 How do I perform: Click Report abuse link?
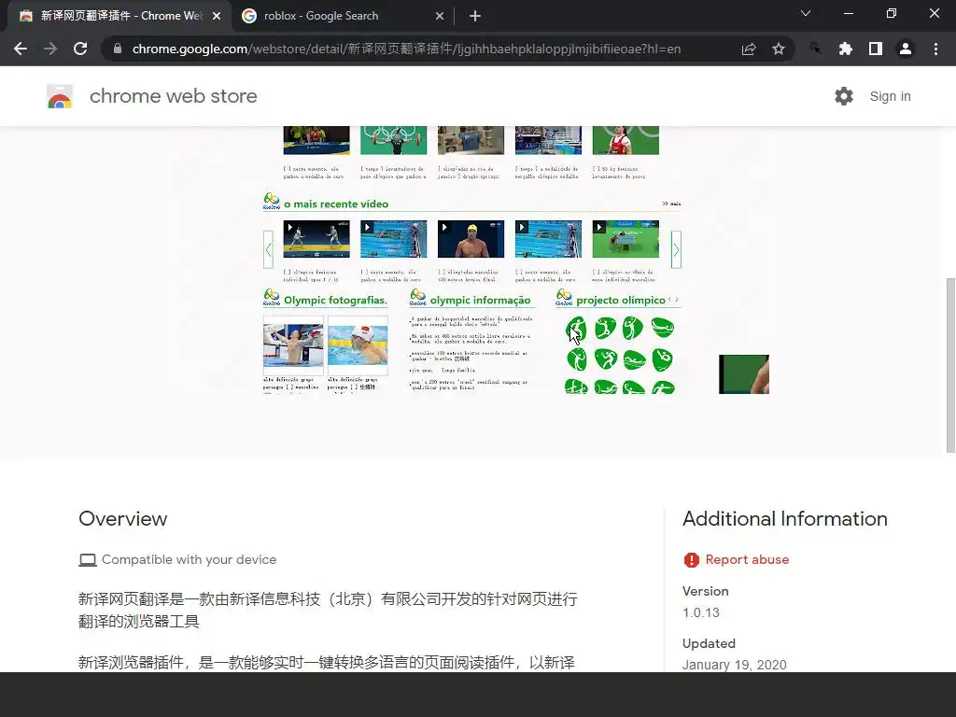point(747,560)
